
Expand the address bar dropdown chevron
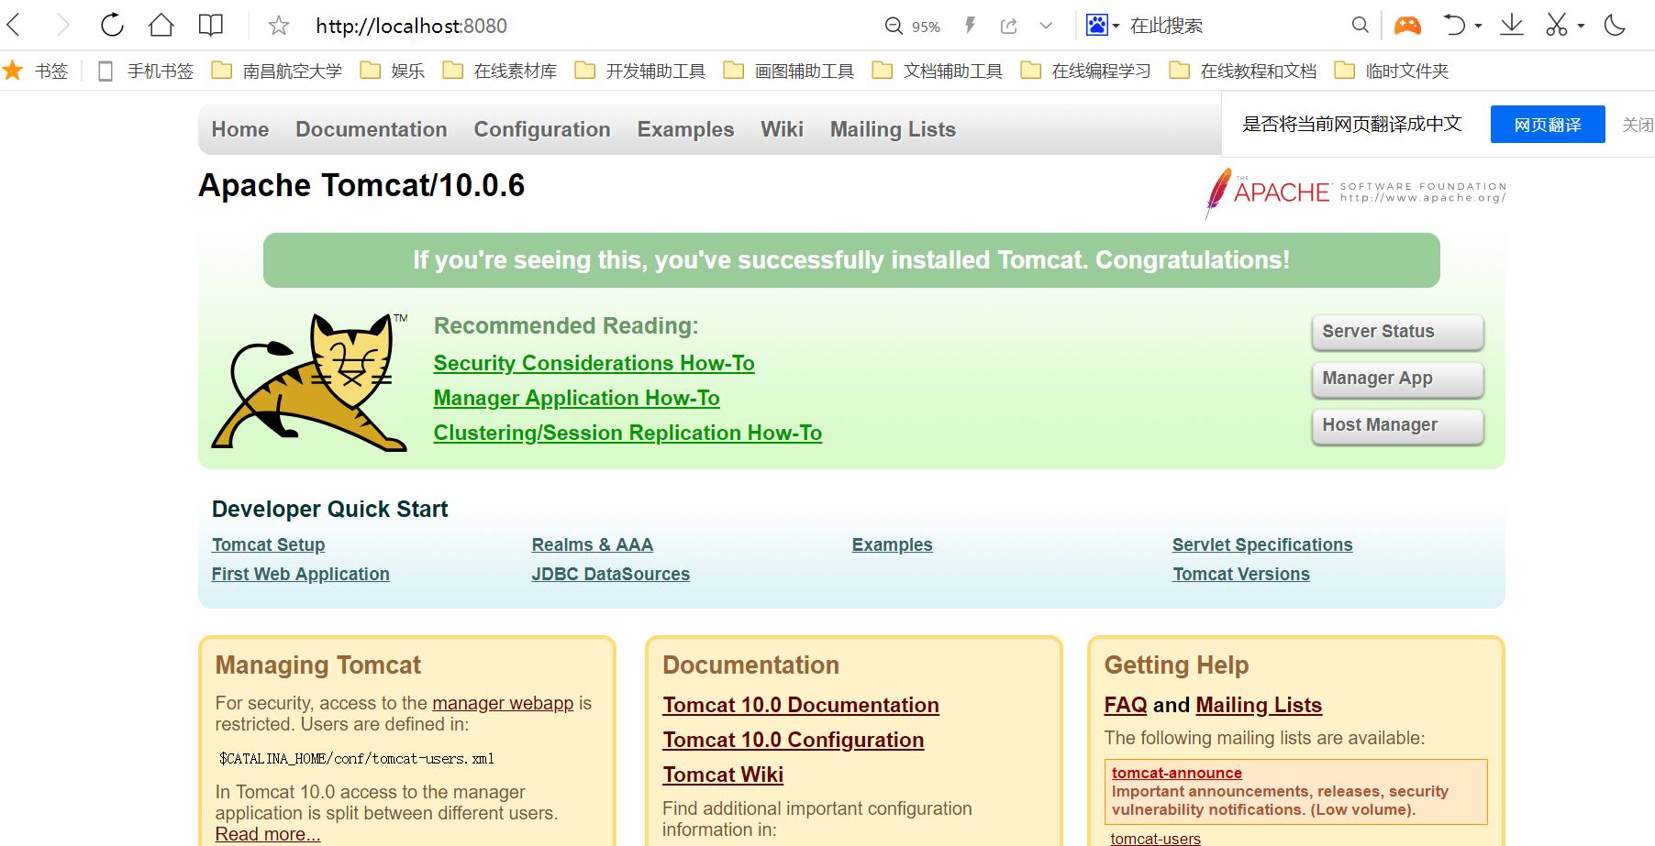(x=1046, y=26)
